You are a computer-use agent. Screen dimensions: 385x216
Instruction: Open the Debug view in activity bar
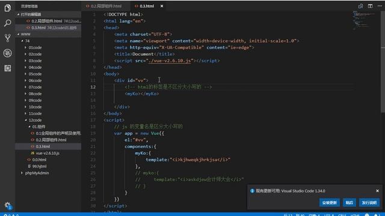pyautogui.click(x=7, y=53)
